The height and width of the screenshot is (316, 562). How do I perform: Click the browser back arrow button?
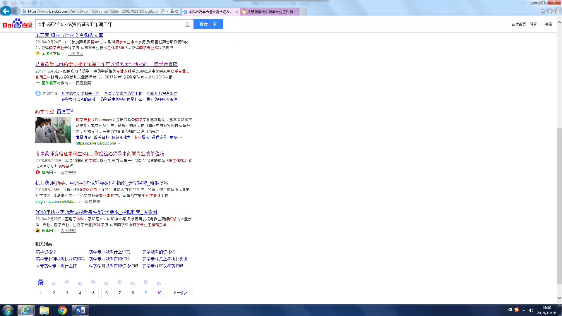pos(6,11)
